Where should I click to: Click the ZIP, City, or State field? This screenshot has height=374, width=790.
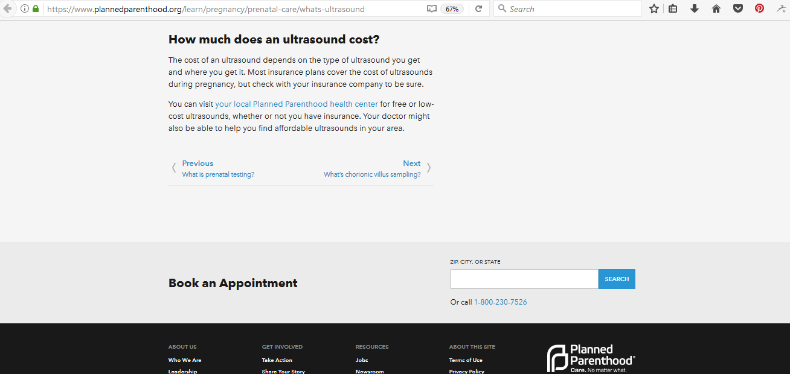click(524, 279)
